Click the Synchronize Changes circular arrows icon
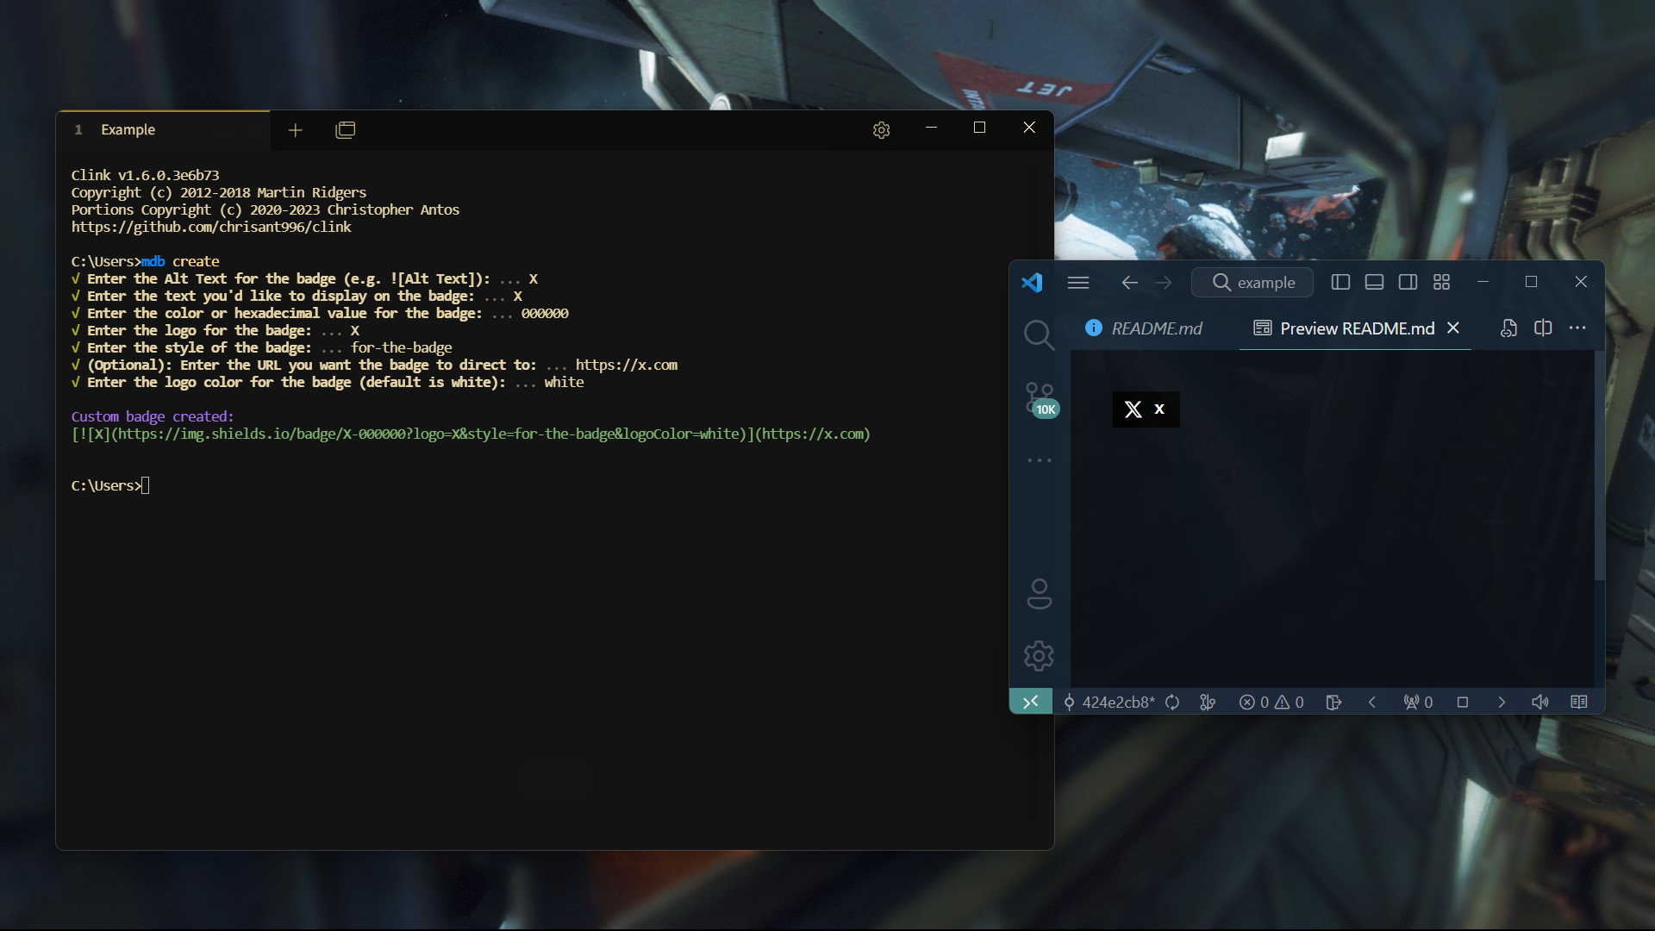1655x931 pixels. coord(1172,702)
